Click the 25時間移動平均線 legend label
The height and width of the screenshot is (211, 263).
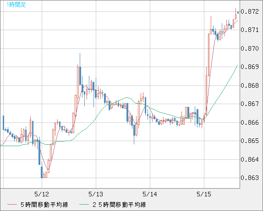pos(119,205)
